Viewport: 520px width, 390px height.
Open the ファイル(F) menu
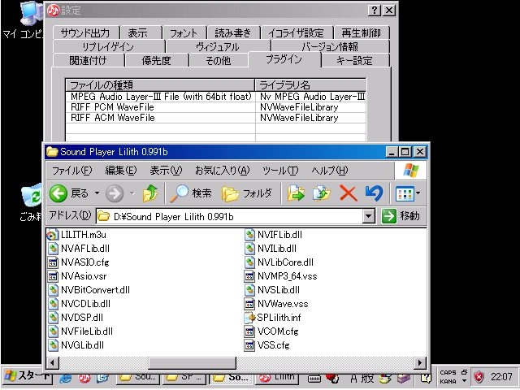pos(71,171)
